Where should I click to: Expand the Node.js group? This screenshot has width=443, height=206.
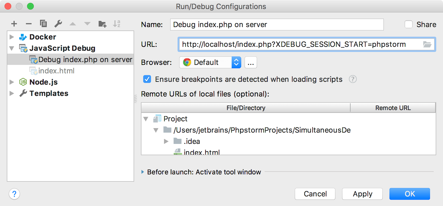click(x=11, y=82)
